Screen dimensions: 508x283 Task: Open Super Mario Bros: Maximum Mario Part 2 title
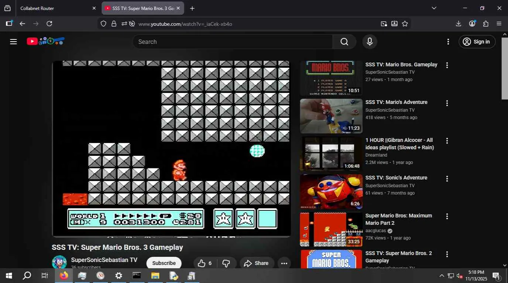point(399,219)
